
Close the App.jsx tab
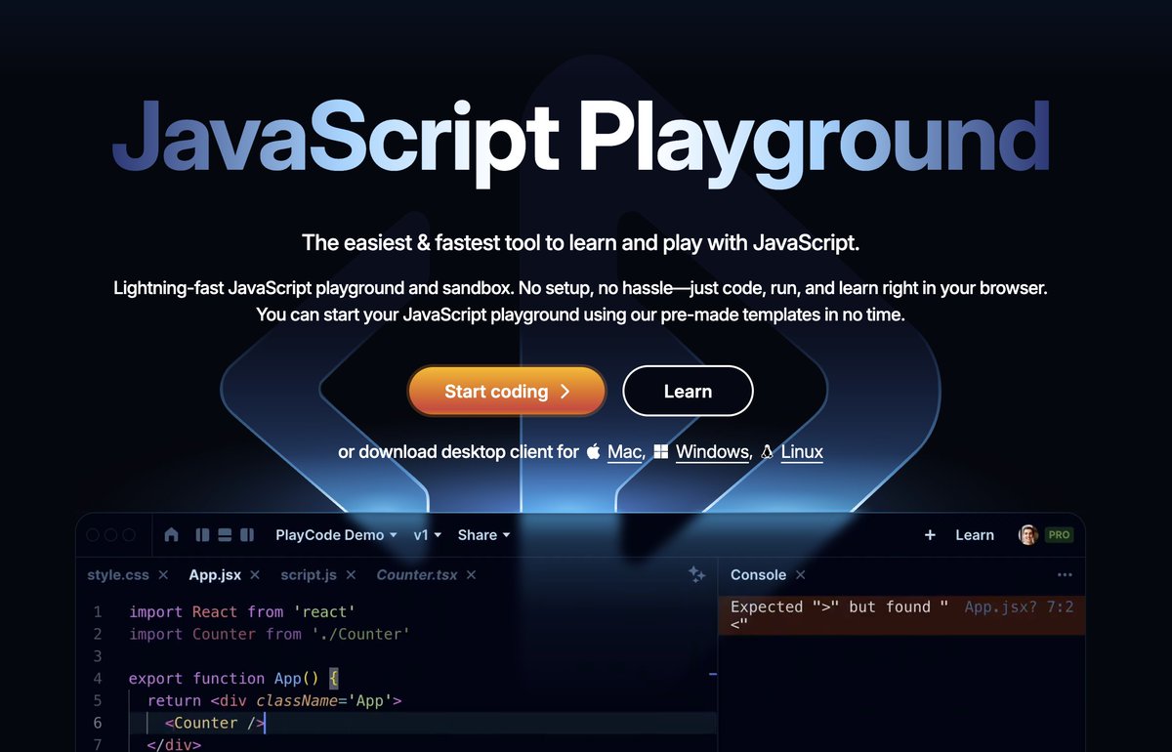pyautogui.click(x=255, y=575)
